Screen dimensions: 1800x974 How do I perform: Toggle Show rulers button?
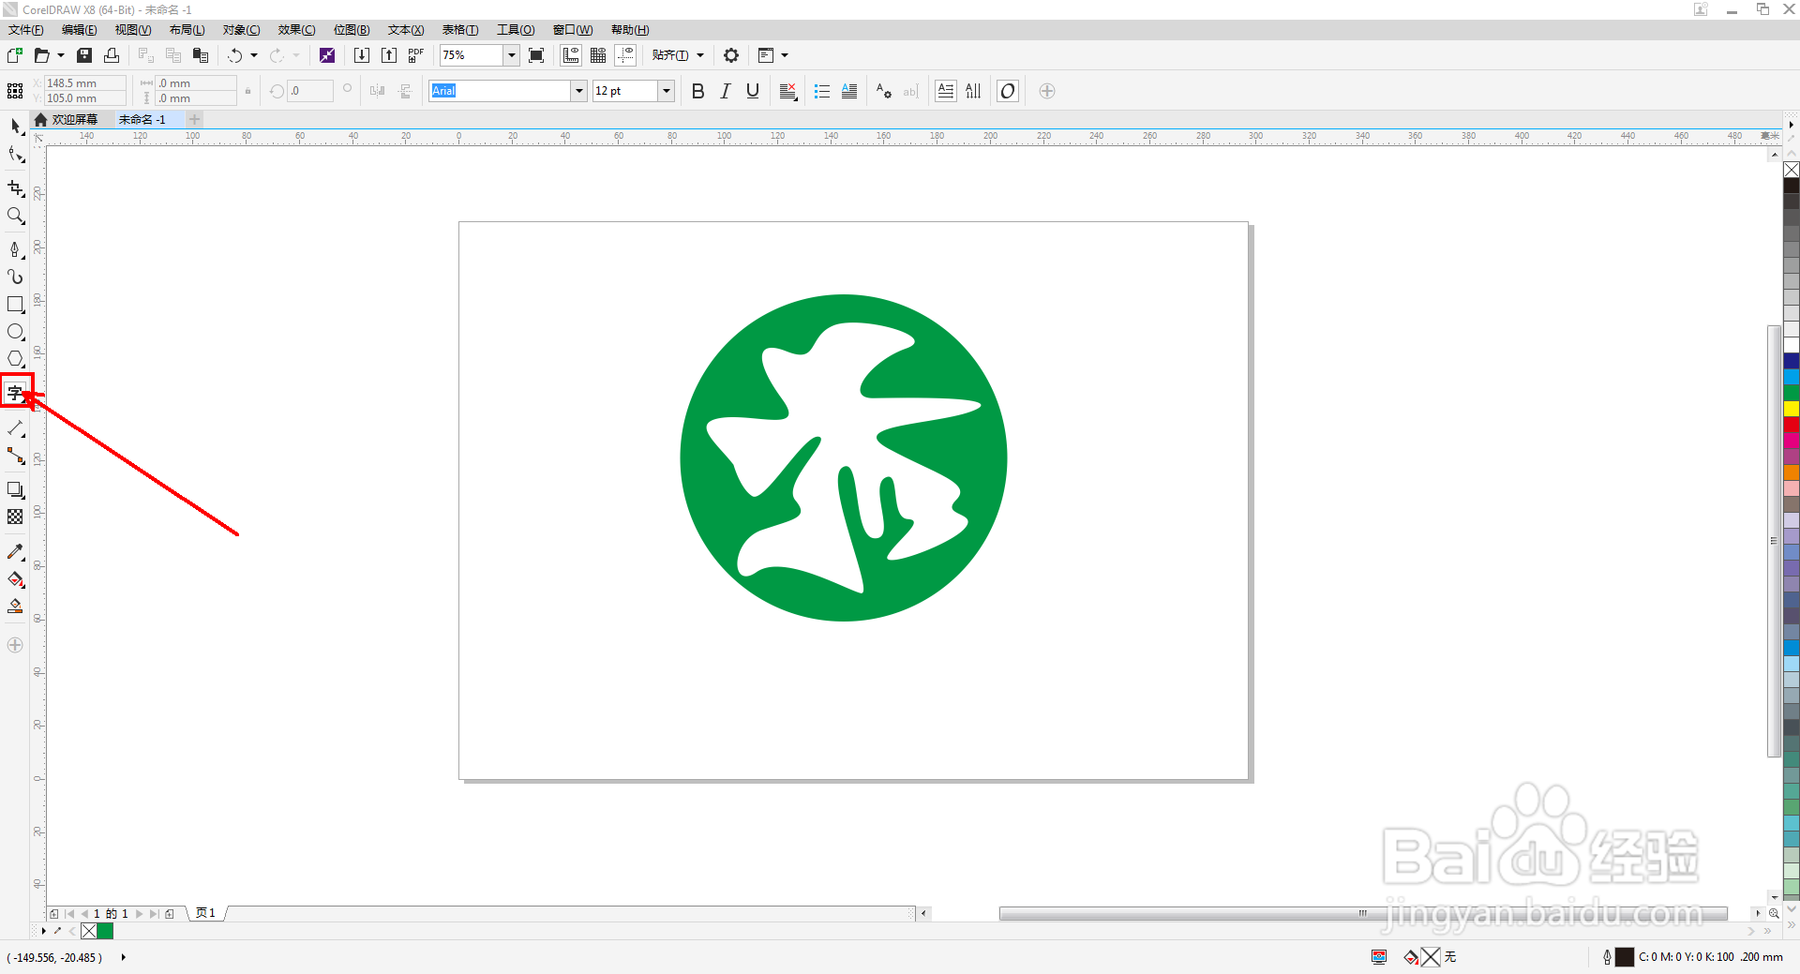(x=571, y=55)
